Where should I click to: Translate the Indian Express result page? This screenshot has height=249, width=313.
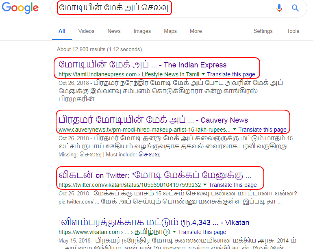point(231,74)
